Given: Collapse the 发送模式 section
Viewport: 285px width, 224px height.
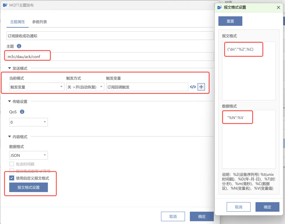Looking at the screenshot, I should coord(10,68).
